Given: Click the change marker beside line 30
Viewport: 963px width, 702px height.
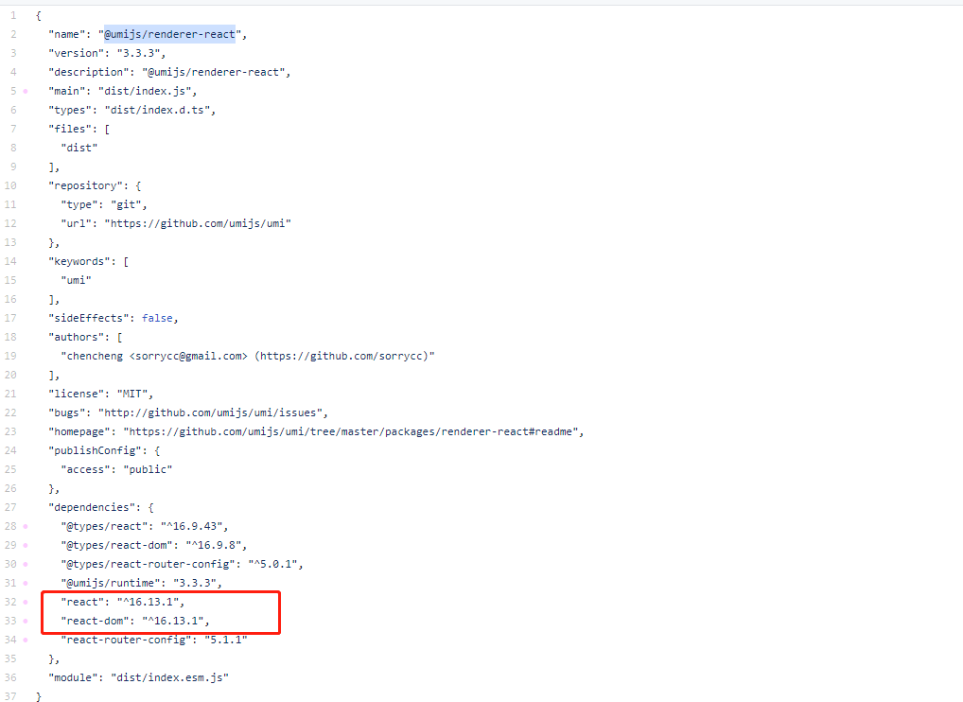Looking at the screenshot, I should click(26, 563).
